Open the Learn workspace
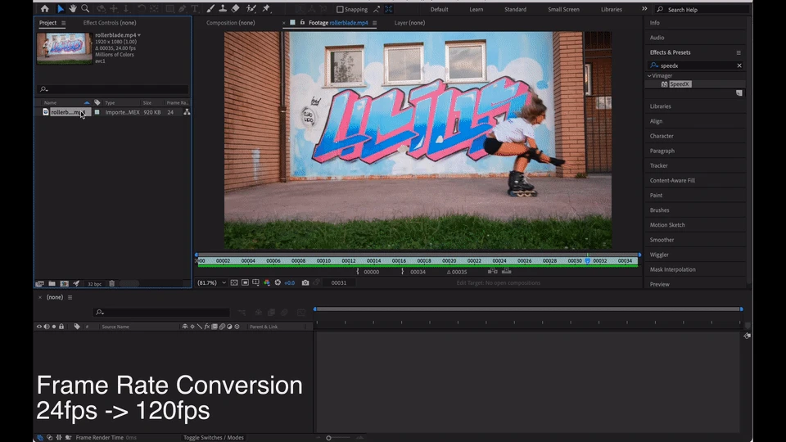The width and height of the screenshot is (786, 442). pos(477,9)
